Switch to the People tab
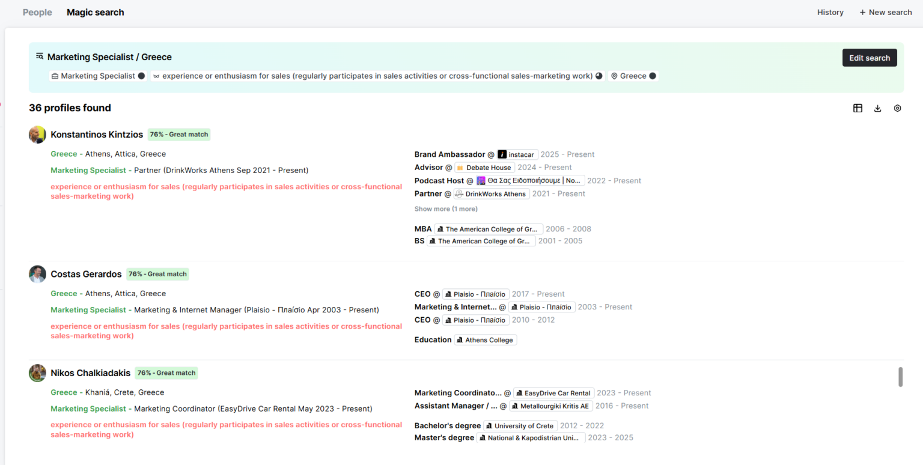The height and width of the screenshot is (465, 923). point(37,12)
